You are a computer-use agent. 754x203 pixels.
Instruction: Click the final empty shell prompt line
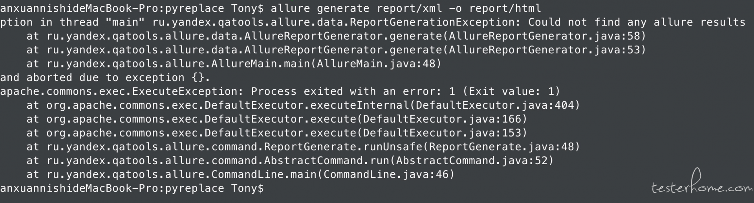point(132,188)
